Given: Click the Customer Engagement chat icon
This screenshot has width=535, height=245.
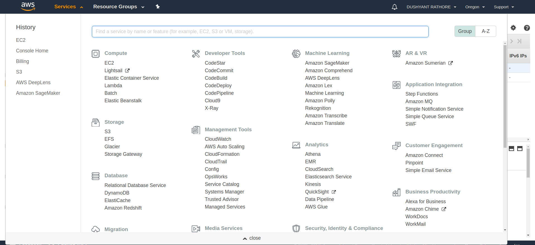Looking at the screenshot, I should 397,146.
